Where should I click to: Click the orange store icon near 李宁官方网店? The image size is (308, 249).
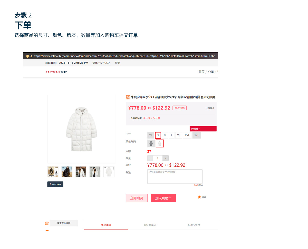(47, 223)
